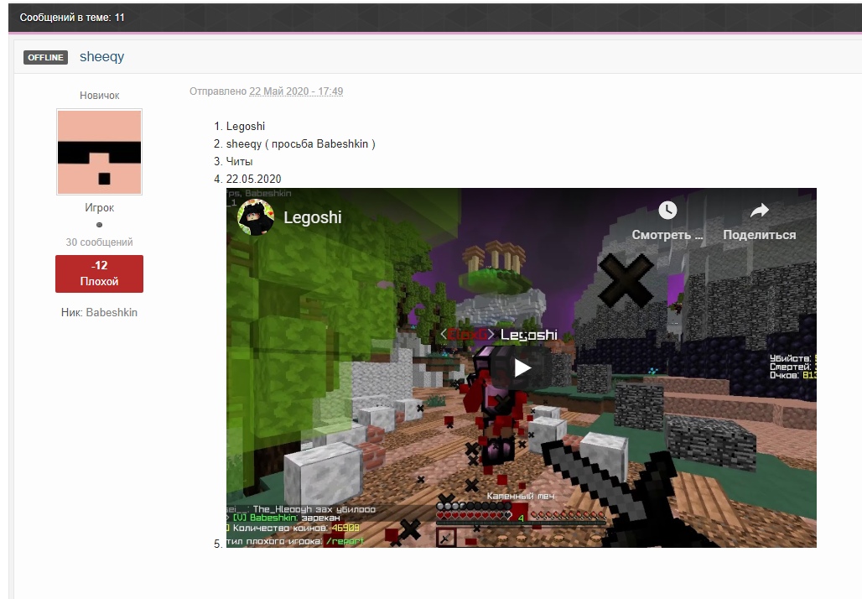This screenshot has height=599, width=862.
Task: Click the -12 Плохой reputation badge
Action: [x=100, y=273]
